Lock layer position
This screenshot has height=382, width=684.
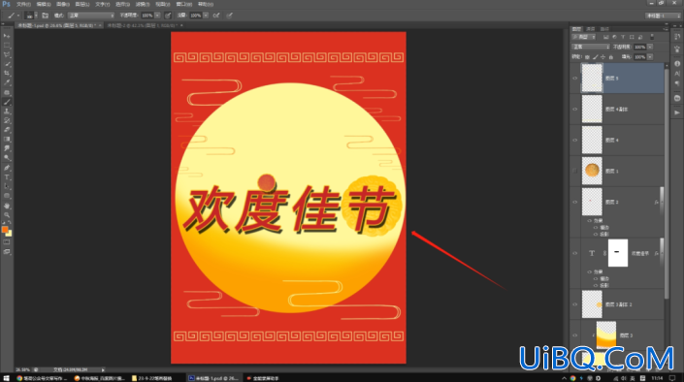pyautogui.click(x=603, y=57)
